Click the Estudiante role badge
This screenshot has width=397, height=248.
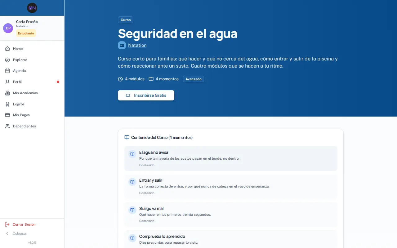26,33
